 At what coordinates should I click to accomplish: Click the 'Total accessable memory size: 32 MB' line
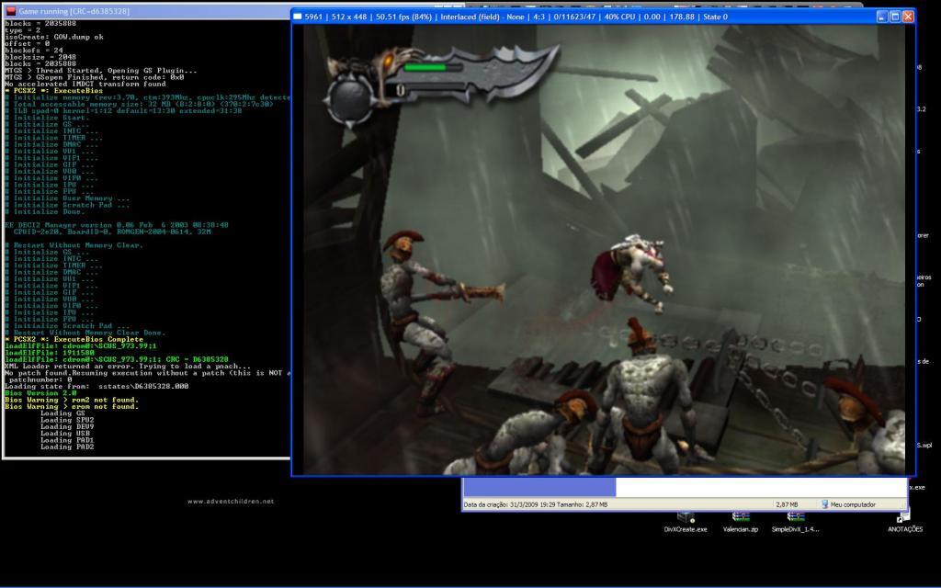click(139, 104)
